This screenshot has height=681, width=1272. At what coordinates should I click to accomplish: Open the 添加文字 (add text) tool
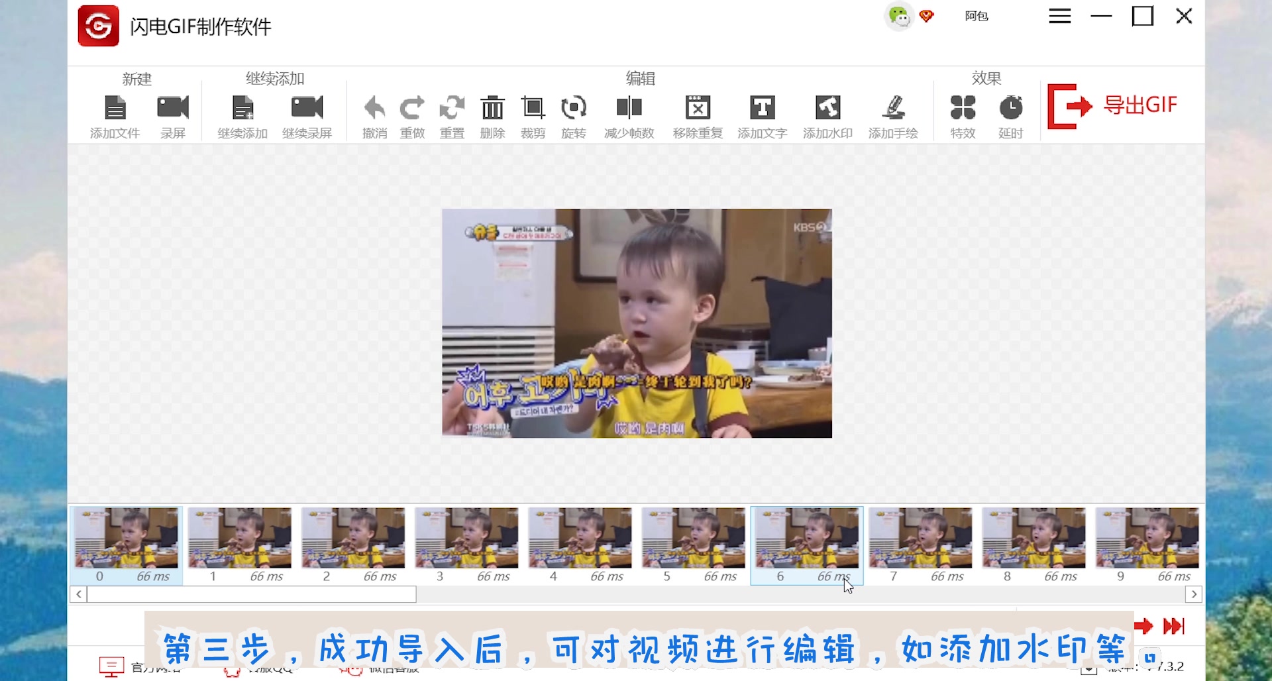tap(763, 108)
